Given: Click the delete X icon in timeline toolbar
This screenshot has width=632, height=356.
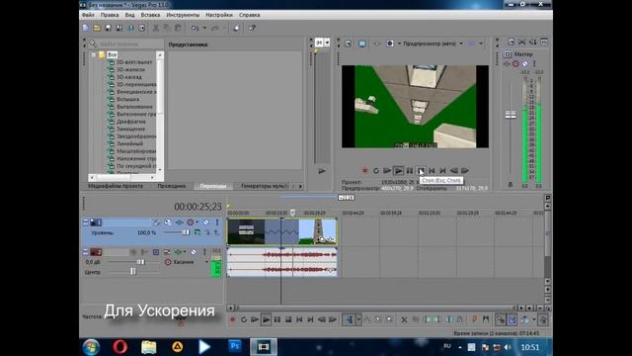Looking at the screenshot, I should point(404,319).
